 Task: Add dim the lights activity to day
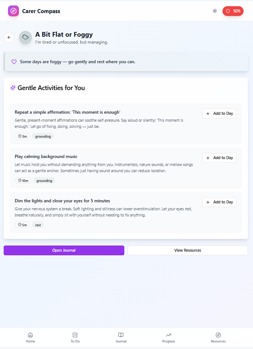(219, 202)
